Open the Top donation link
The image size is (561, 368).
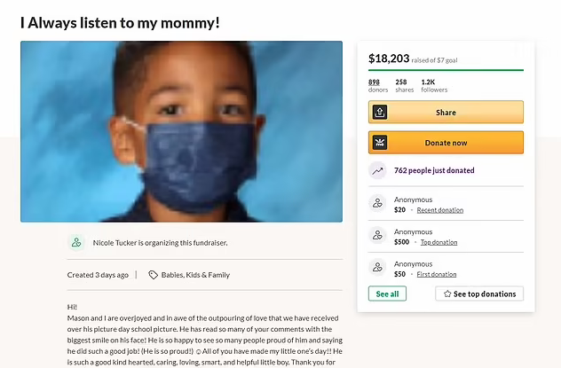(x=439, y=242)
